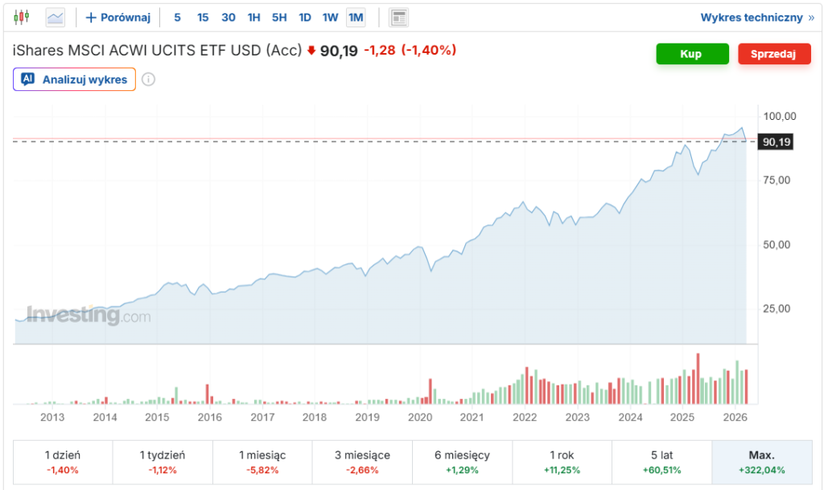
Task: Open the info tooltip next to Analizuj wykres
Action: click(148, 80)
